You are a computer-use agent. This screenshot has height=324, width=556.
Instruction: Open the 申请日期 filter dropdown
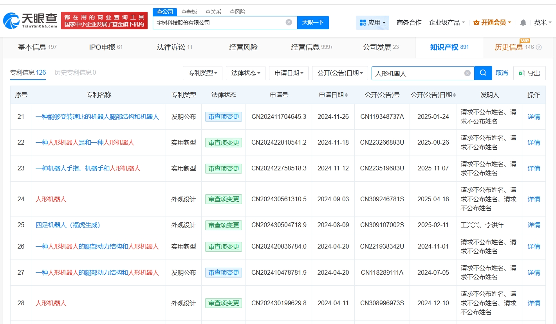(x=289, y=73)
